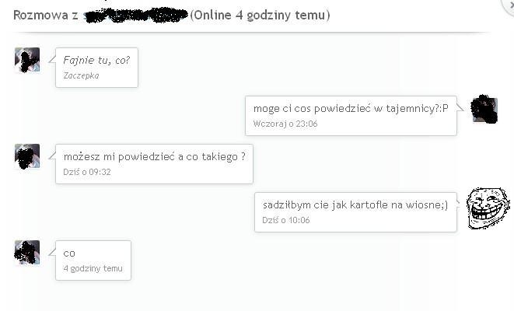Screen dimensions: 514x311
Task: Click the "(Online 4 godziny temu)" status text
Action: point(260,16)
